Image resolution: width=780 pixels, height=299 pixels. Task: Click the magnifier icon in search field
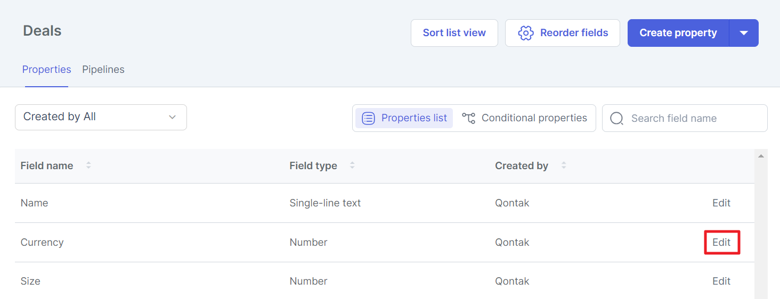pos(616,118)
